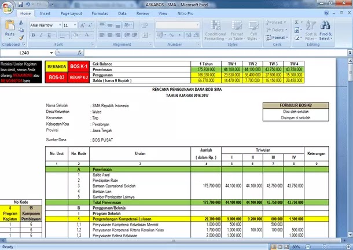
Task: Click the zoom slider in status bar
Action: (x=325, y=247)
